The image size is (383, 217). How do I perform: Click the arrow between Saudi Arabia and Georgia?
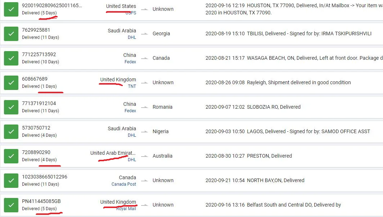click(x=145, y=34)
